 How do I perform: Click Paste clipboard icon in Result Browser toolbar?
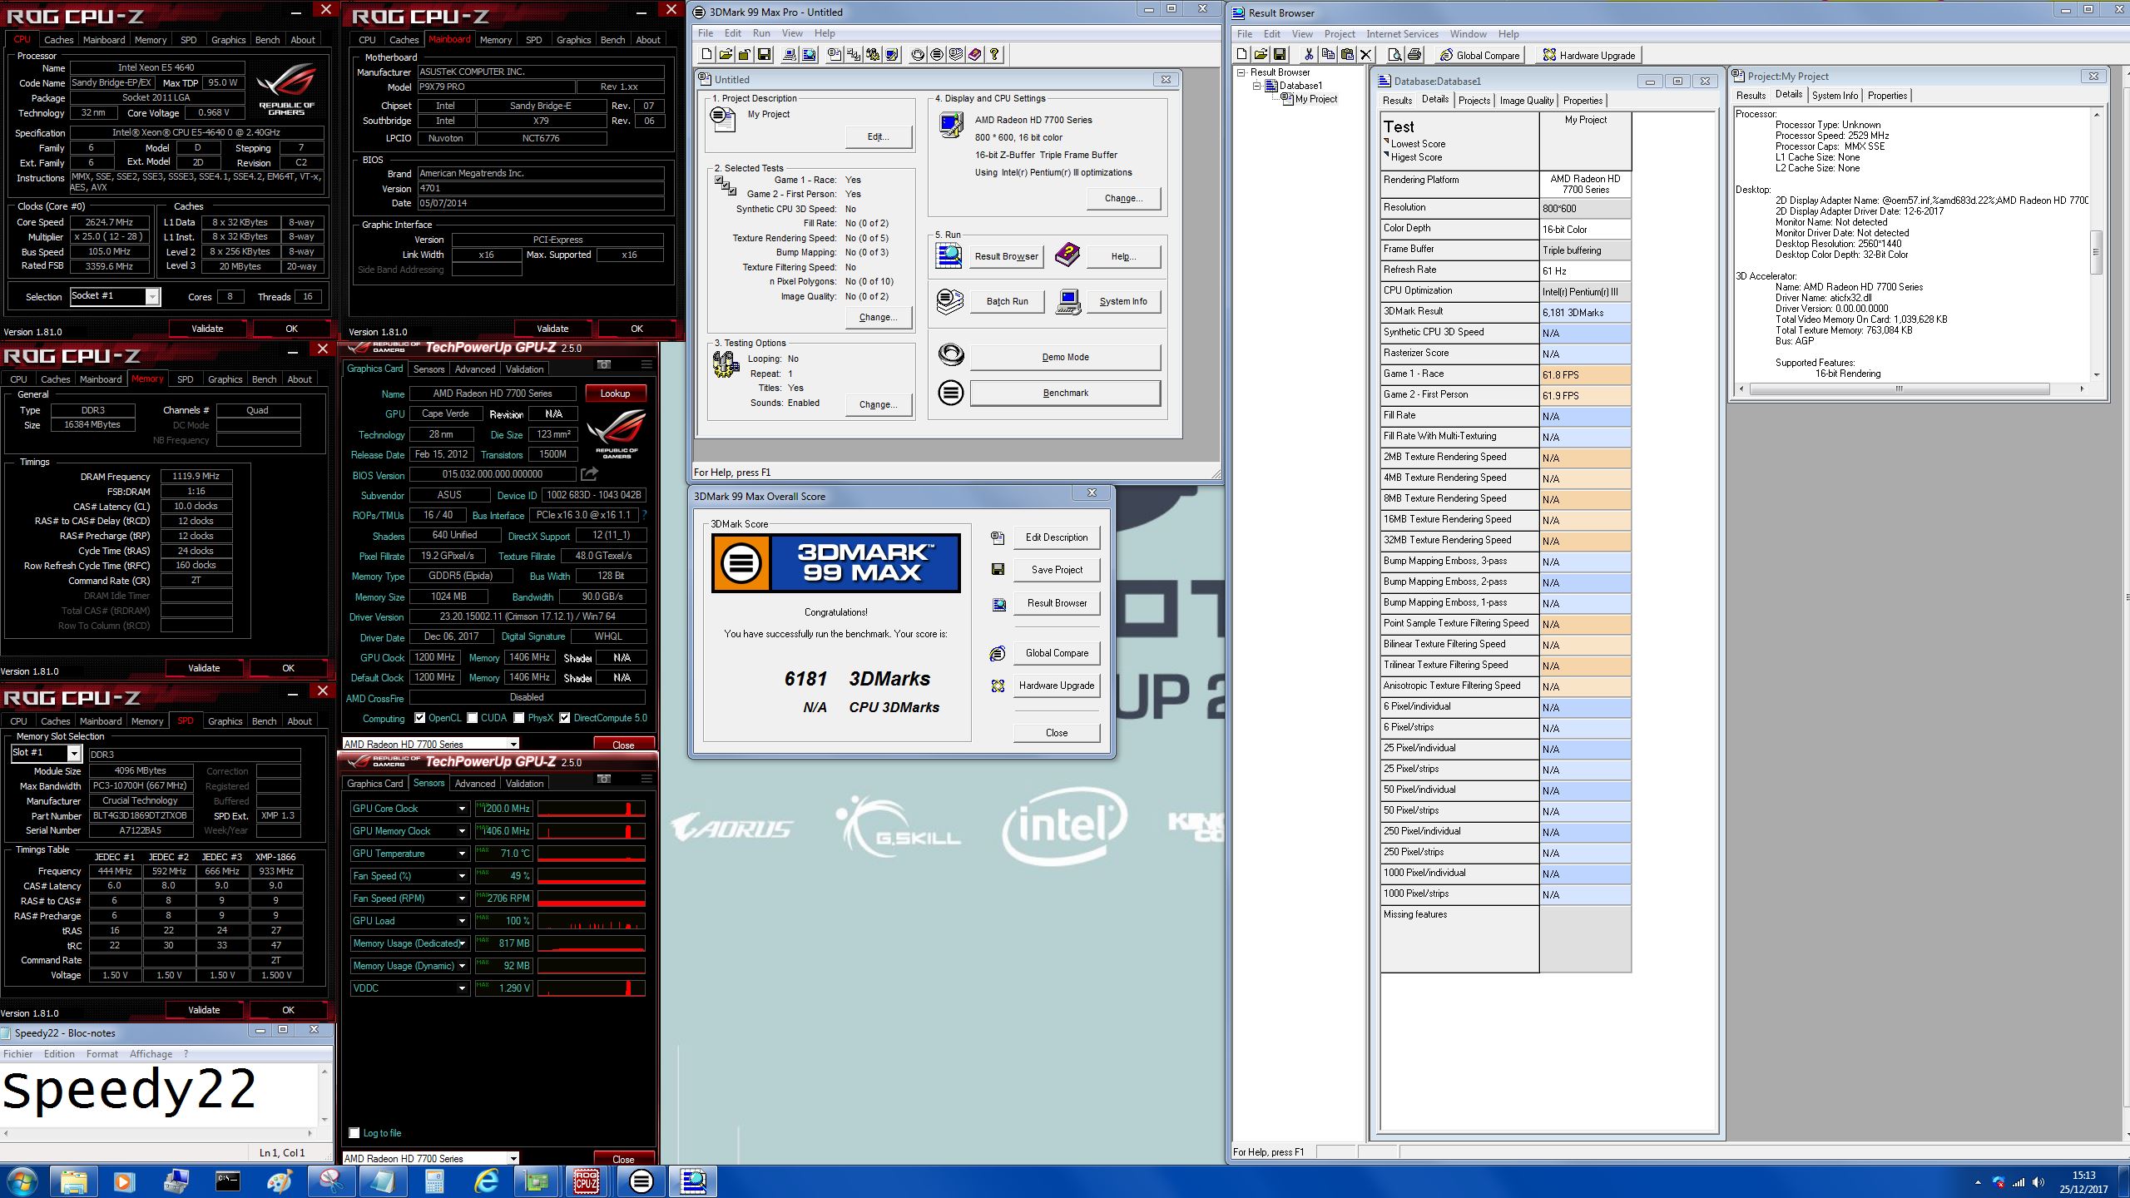click(x=1346, y=55)
